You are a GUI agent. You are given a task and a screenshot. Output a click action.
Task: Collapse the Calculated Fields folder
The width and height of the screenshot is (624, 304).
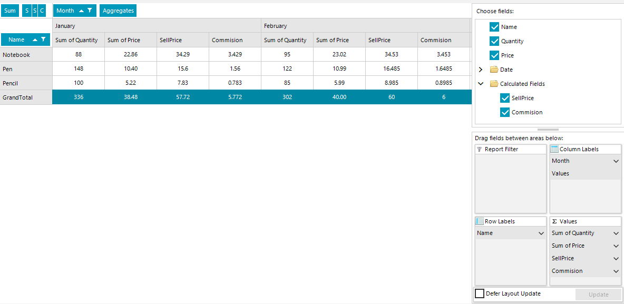[480, 83]
